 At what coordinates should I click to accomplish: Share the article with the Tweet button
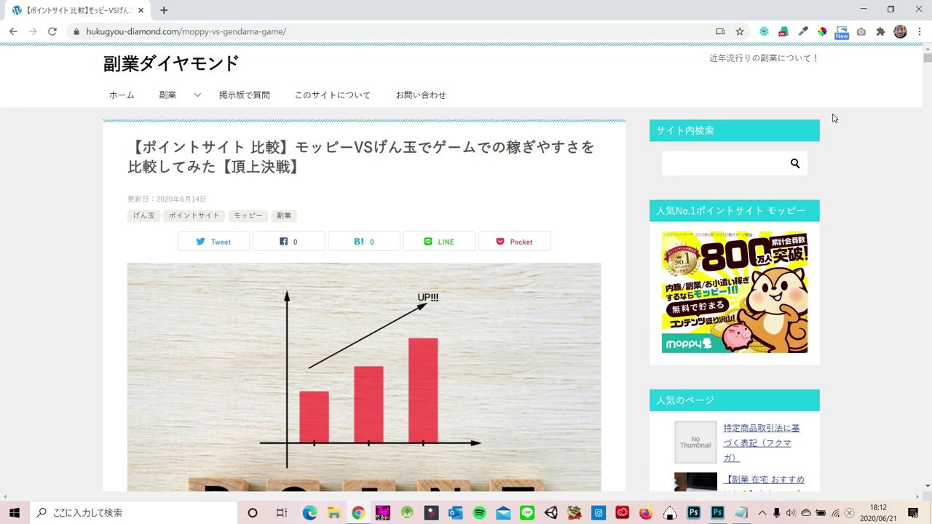[x=214, y=242]
